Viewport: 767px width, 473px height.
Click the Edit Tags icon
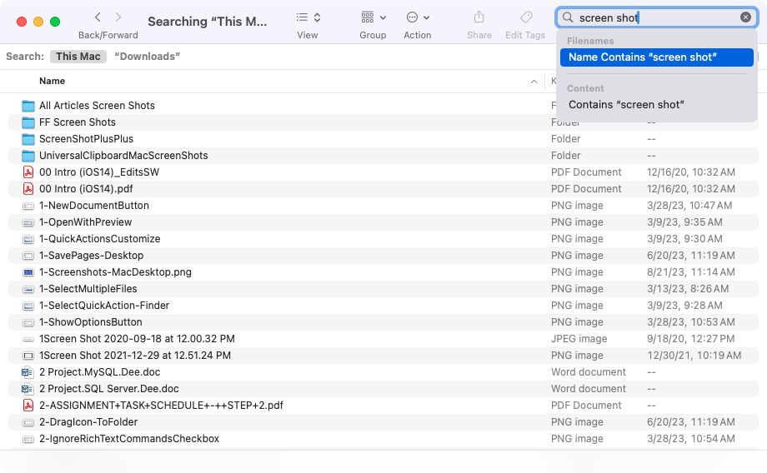coord(525,17)
